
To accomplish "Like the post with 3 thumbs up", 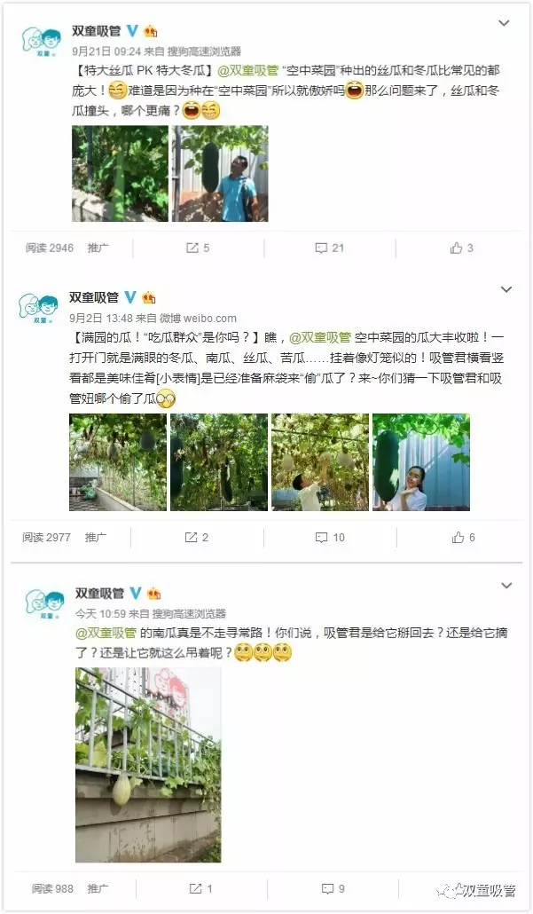I will click(x=461, y=248).
